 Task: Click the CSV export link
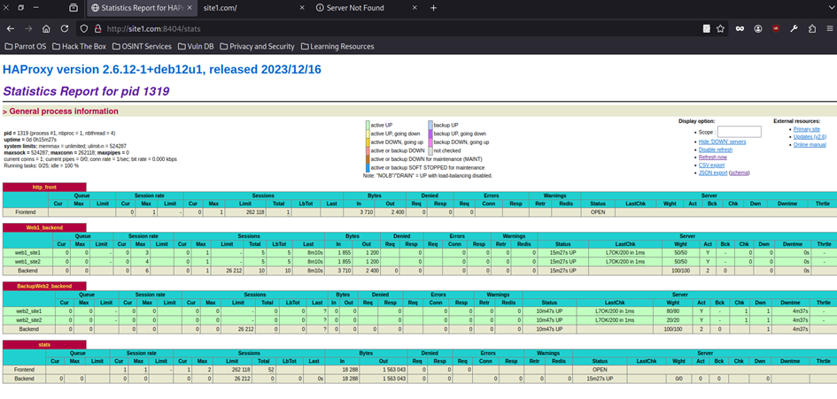[x=711, y=165]
